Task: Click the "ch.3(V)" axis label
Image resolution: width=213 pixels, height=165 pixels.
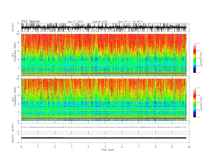Action: click(x=13, y=128)
